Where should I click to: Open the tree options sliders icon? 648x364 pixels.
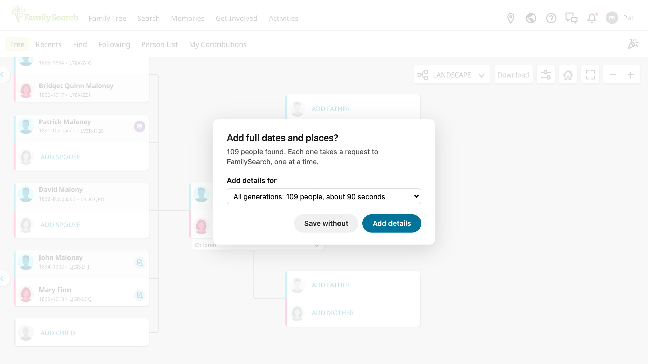click(545, 75)
